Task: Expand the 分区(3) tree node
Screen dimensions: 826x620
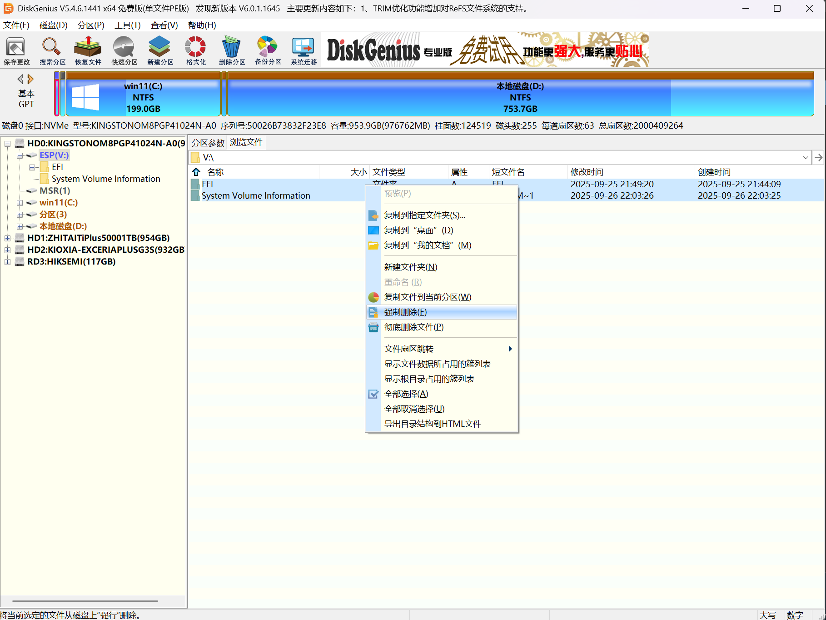Action: tap(20, 215)
